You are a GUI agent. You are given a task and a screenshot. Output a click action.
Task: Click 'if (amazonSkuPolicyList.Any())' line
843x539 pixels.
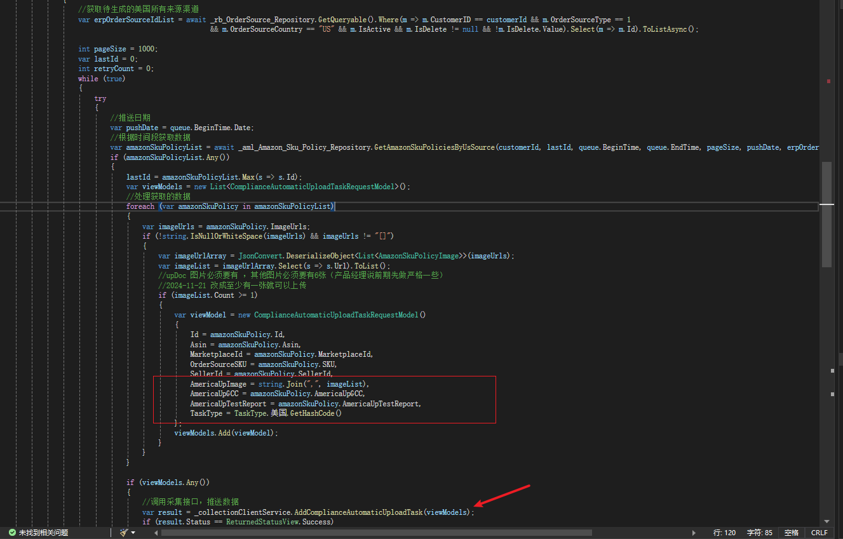170,157
